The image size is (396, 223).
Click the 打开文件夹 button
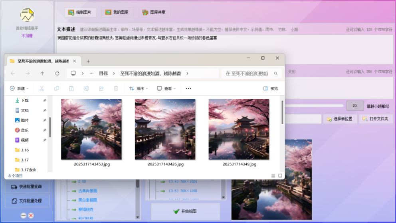click(x=375, y=119)
